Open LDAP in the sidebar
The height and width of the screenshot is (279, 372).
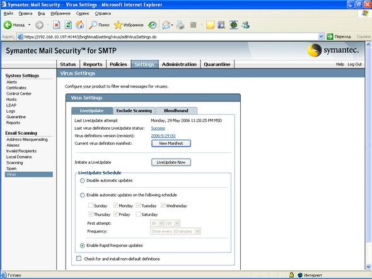click(11, 105)
